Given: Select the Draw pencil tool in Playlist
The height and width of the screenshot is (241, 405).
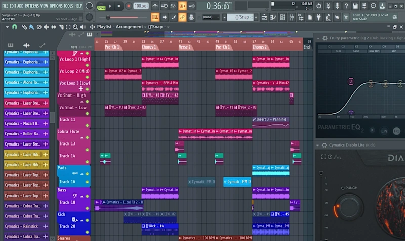Looking at the screenshot, I should coord(24,27).
